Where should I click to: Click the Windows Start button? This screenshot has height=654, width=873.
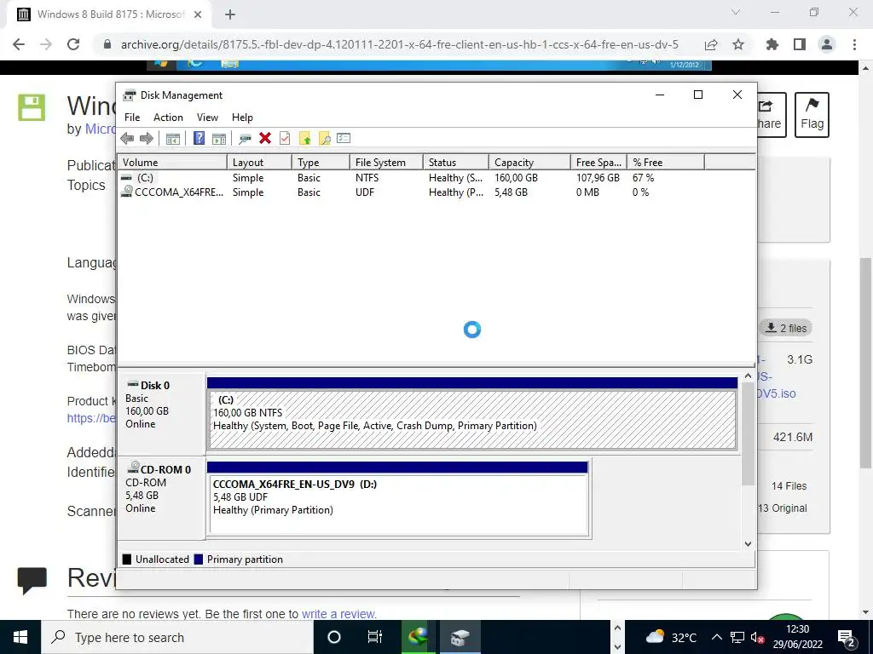click(20, 637)
